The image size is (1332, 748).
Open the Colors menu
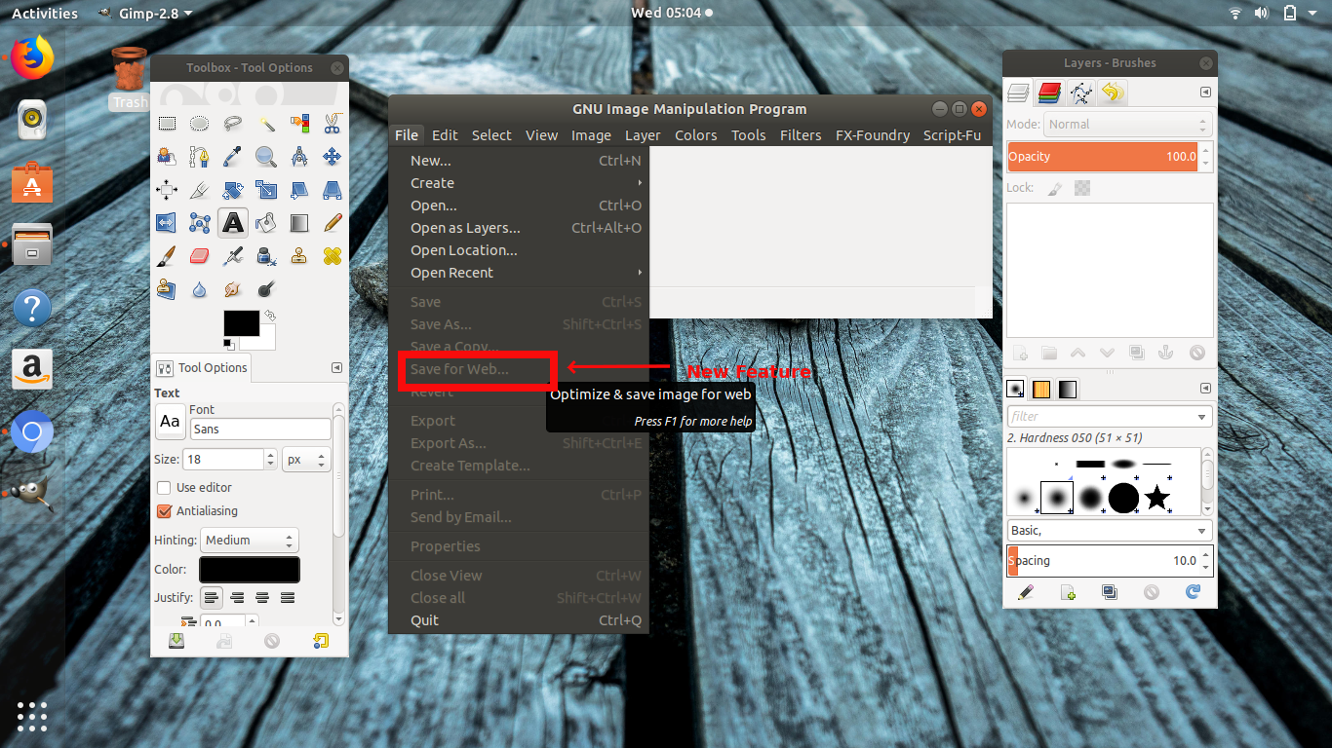[x=695, y=135]
